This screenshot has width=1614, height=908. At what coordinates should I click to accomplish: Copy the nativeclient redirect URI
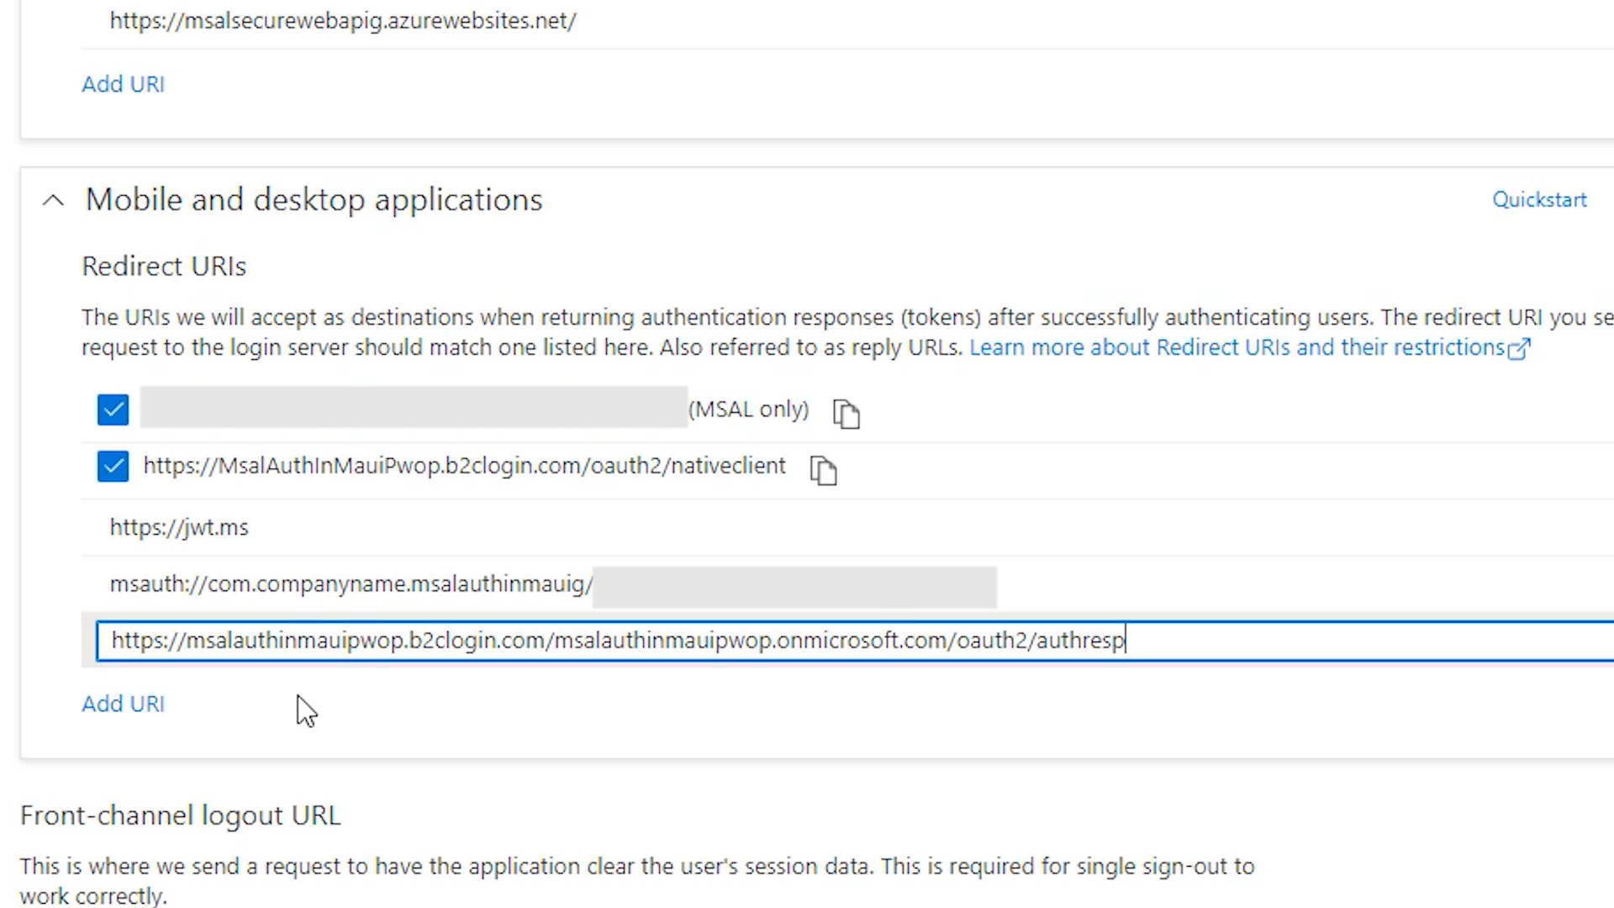click(823, 470)
